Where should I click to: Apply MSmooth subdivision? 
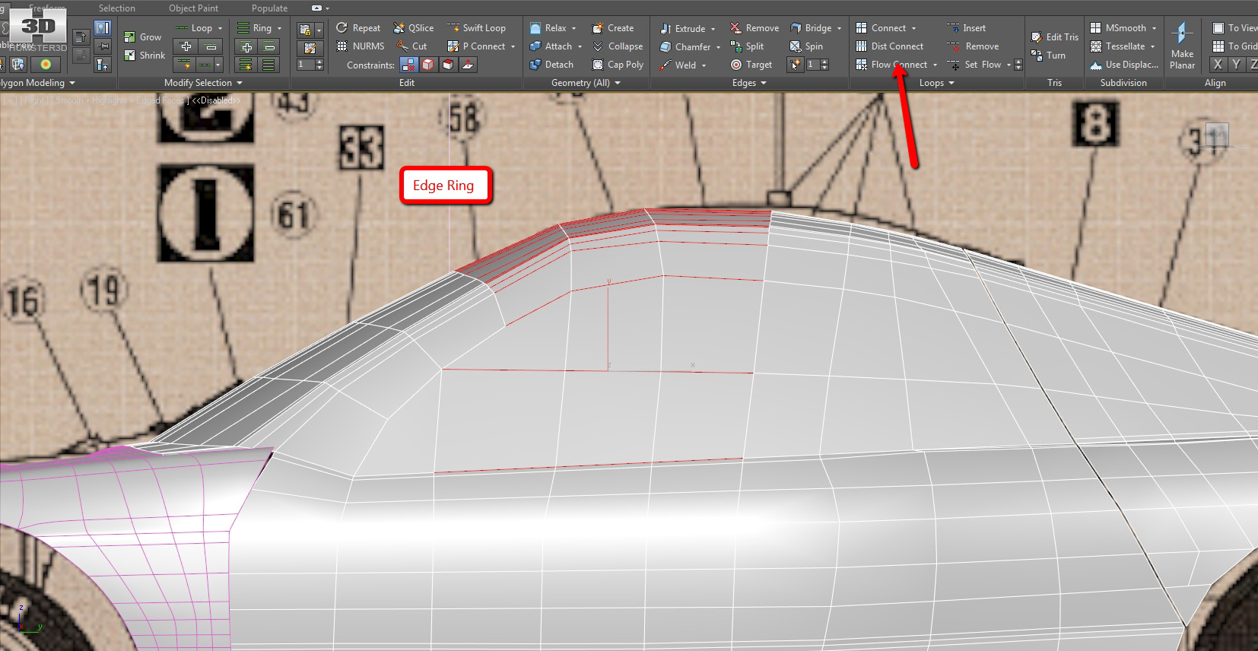point(1118,28)
